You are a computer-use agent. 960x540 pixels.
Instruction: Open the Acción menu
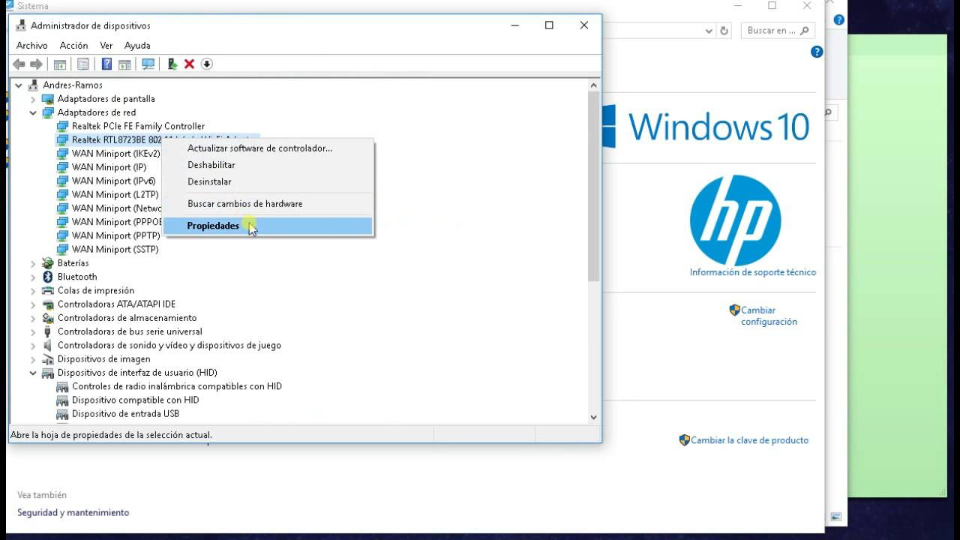pos(73,46)
